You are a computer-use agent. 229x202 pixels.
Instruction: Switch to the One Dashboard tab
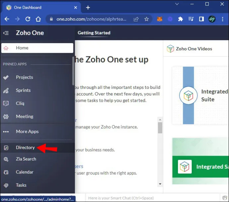click(41, 8)
